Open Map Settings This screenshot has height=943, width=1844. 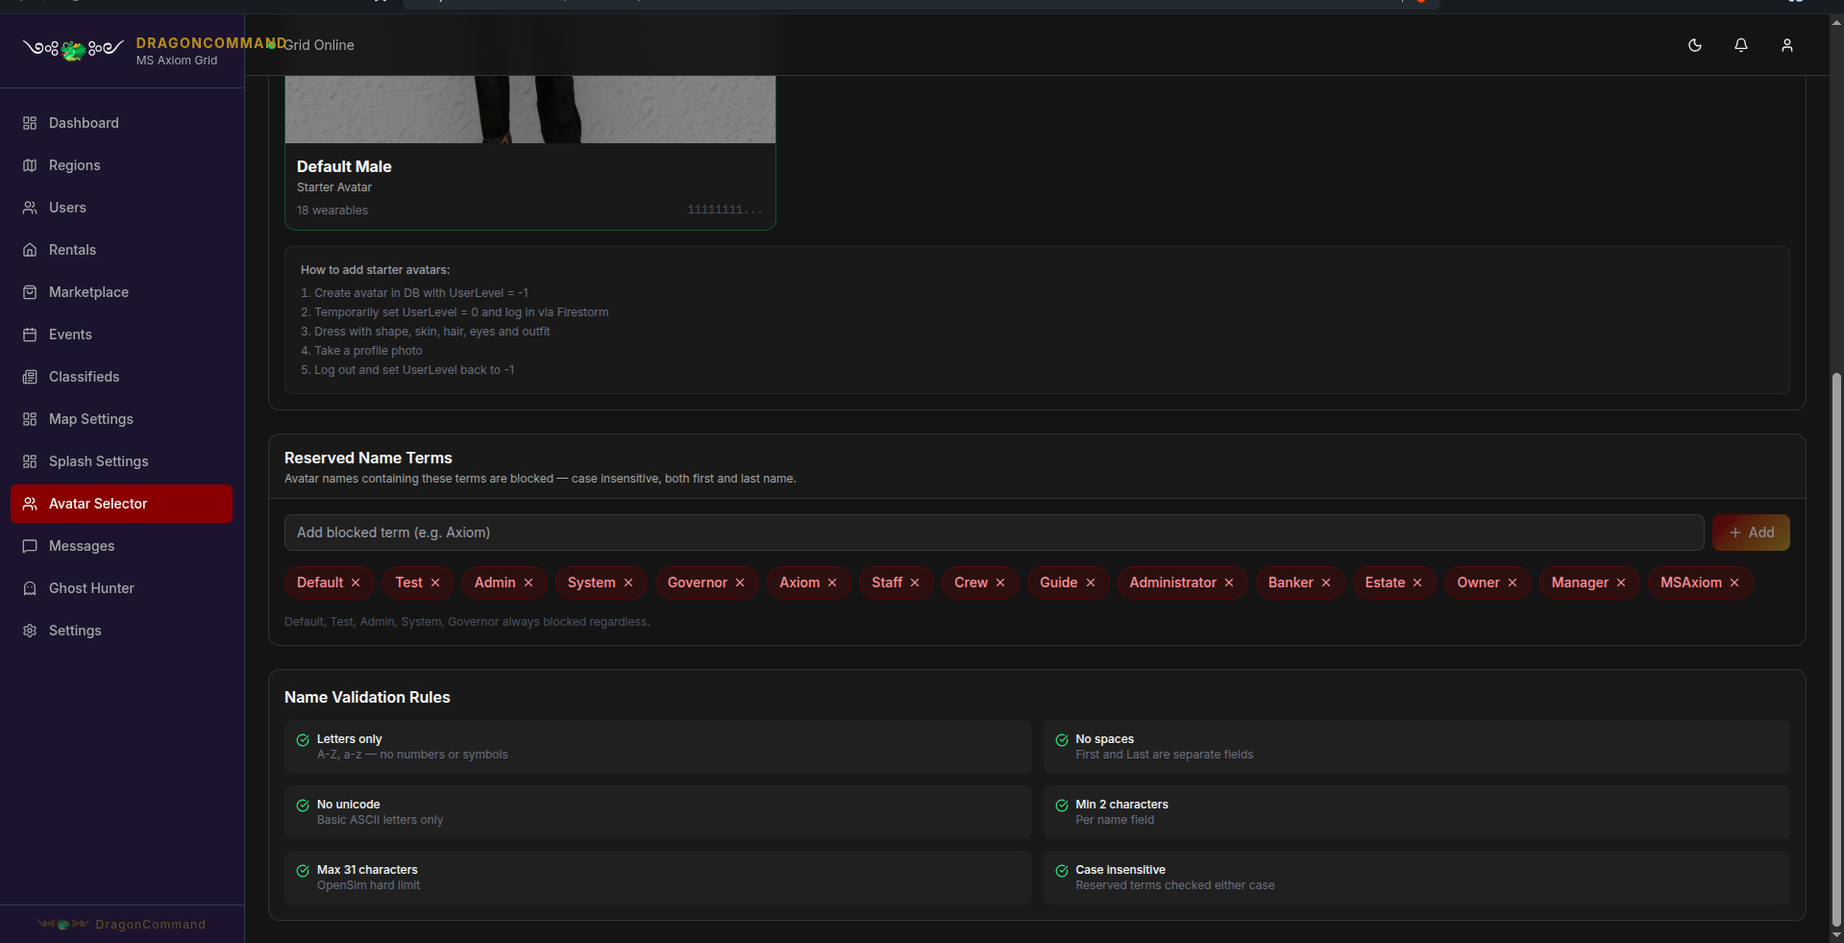pyautogui.click(x=121, y=419)
